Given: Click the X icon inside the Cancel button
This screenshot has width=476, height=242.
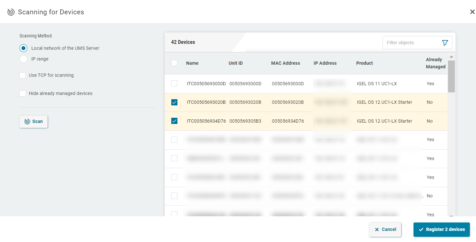Looking at the screenshot, I should (378, 229).
